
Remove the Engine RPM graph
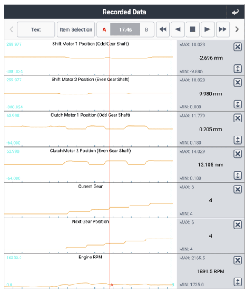pos(238,260)
